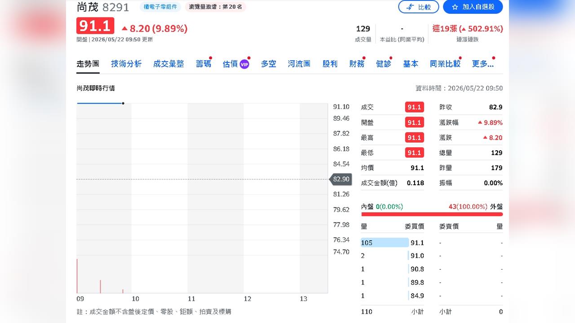Open the 同業比較 tab

(445, 64)
